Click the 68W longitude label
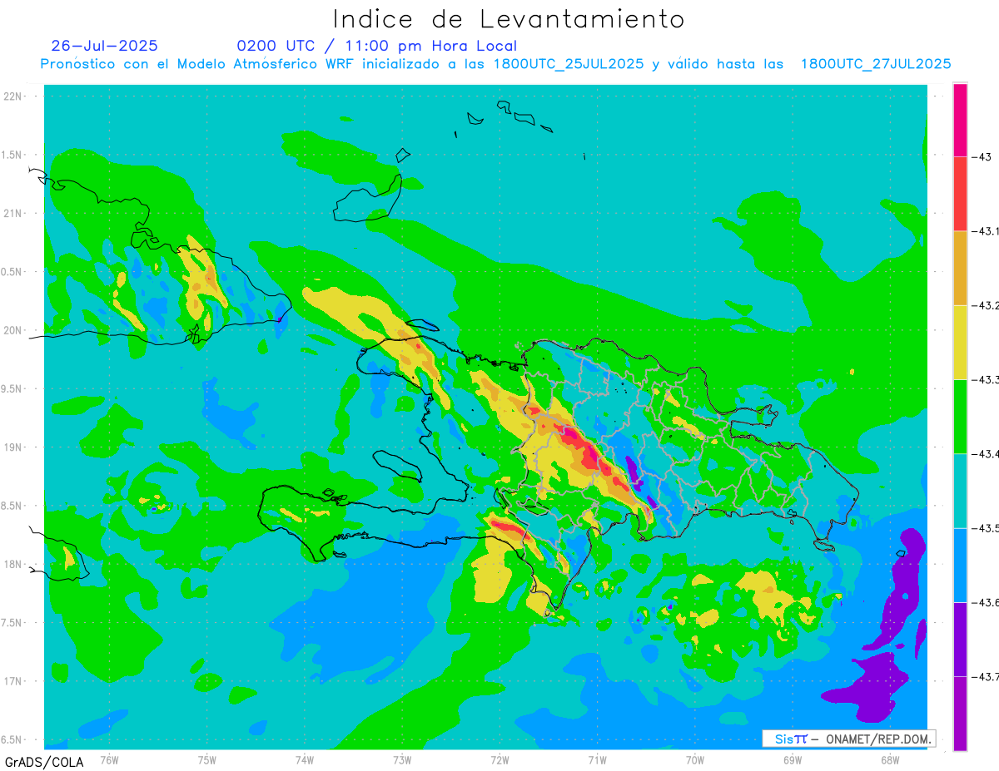 (x=890, y=759)
